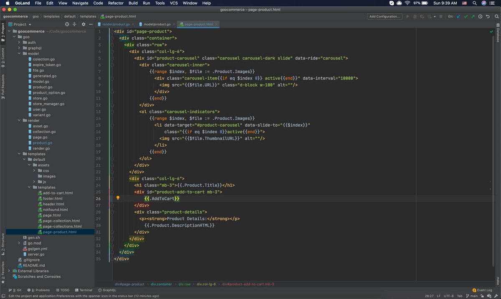This screenshot has height=299, width=501.
Task: Click the disabled Debug bug icon
Action: 415,16
